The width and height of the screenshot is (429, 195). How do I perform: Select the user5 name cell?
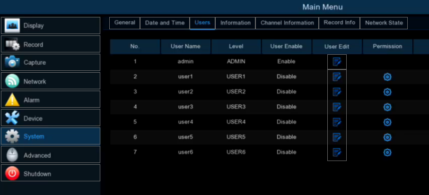185,137
